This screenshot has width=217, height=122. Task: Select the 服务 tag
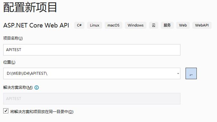click(x=167, y=25)
